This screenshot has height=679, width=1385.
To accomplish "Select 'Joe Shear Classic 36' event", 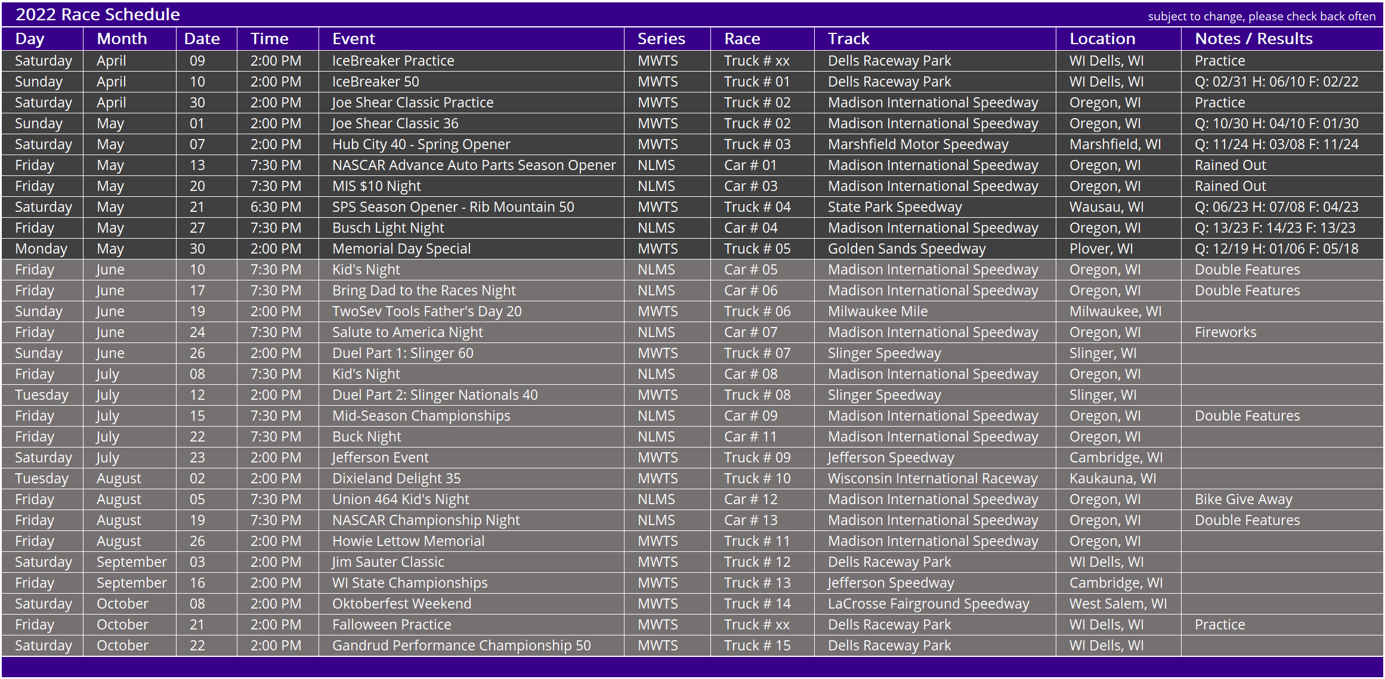I will click(395, 124).
